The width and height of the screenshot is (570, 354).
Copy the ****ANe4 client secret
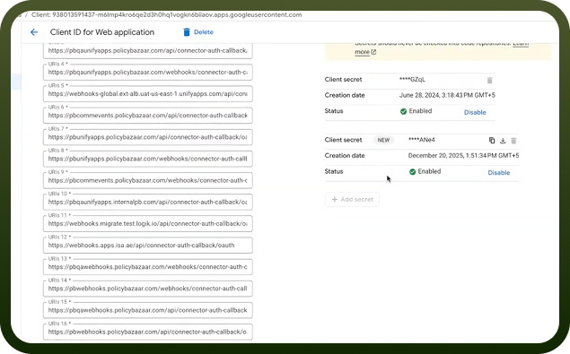click(x=492, y=141)
